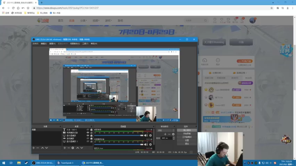Viewport: 296px width, 166px height.
Task: Remove the selected scene with the minus icon
Action: (38, 148)
